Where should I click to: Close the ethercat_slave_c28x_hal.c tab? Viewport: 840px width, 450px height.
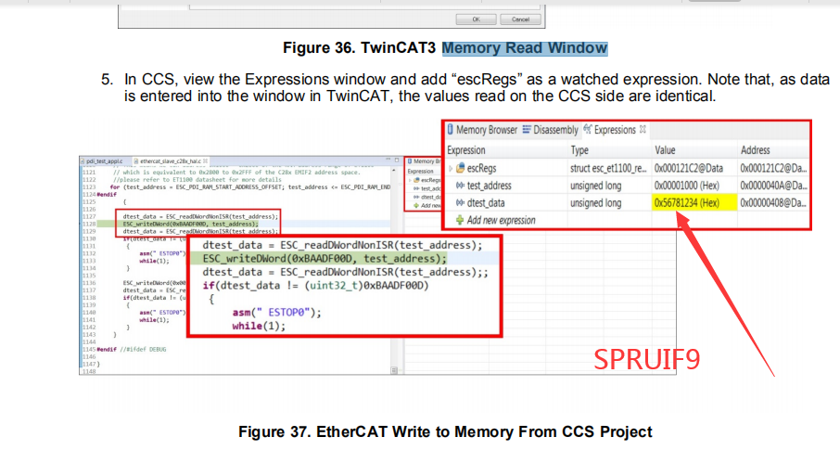tap(205, 161)
